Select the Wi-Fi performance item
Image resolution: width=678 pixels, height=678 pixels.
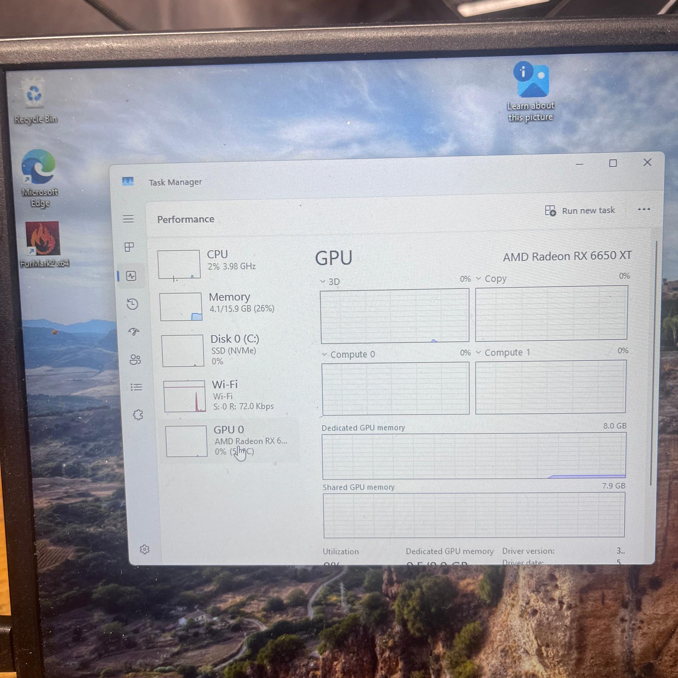(x=230, y=396)
